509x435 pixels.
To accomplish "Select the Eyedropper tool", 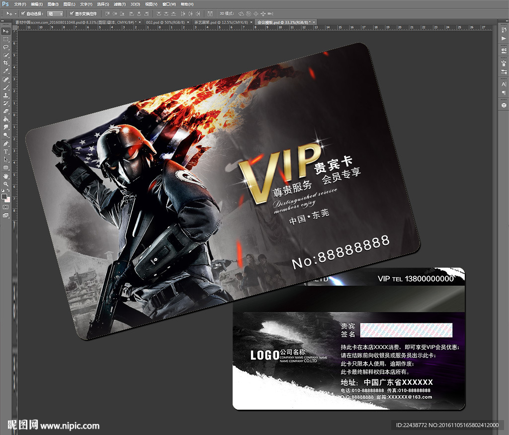I will click(6, 71).
